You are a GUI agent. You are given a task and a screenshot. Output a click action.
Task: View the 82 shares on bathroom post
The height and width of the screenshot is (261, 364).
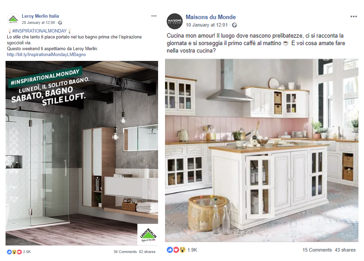click(x=147, y=252)
